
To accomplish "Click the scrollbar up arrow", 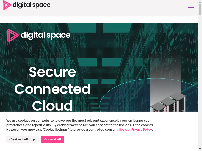I will click(200, 2).
